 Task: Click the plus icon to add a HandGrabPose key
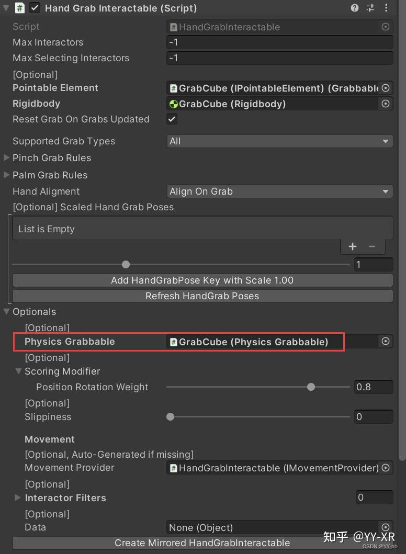[x=352, y=246]
